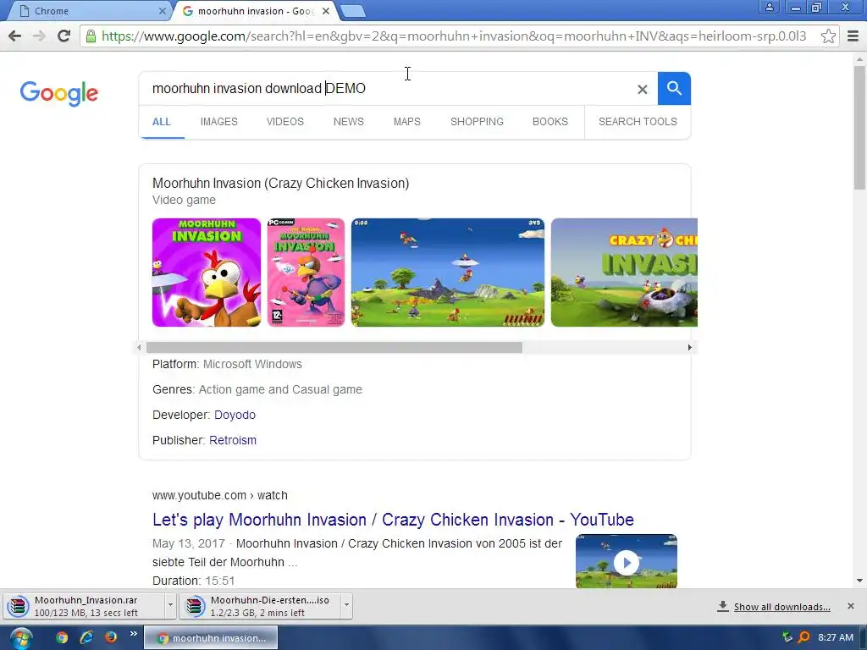867x650 pixels.
Task: Click the browser forward arrow
Action: [x=39, y=36]
